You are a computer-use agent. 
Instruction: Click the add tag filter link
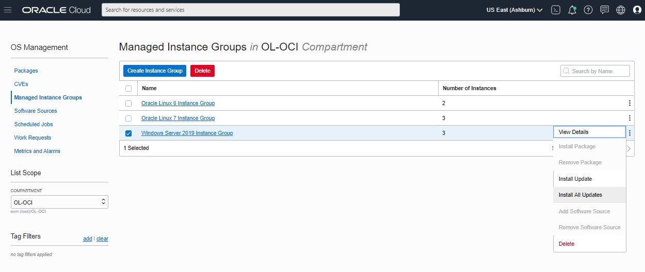pyautogui.click(x=88, y=239)
